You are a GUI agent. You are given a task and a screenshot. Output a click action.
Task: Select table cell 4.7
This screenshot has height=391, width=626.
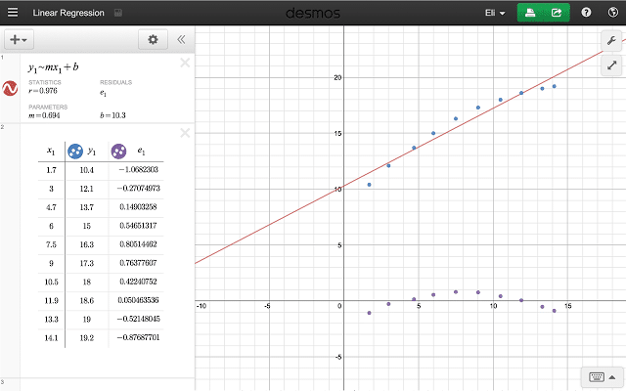click(x=51, y=207)
